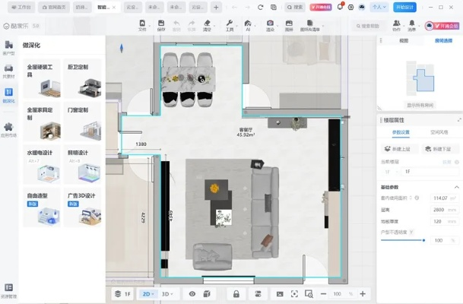Expand the 工具 (Tools) dropdown

pos(230,25)
